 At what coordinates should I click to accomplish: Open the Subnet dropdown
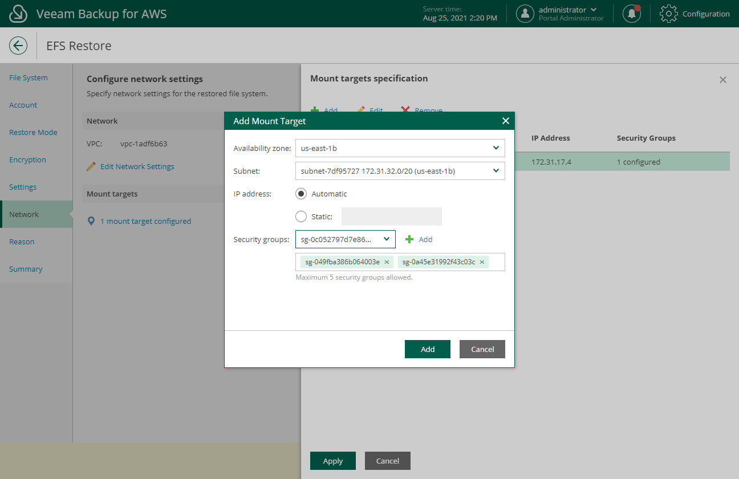click(400, 171)
